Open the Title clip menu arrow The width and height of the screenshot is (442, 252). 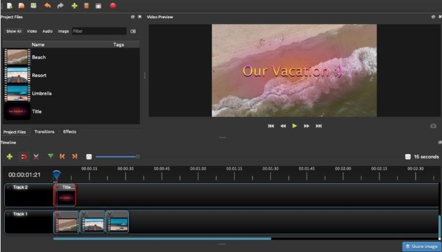click(x=57, y=187)
